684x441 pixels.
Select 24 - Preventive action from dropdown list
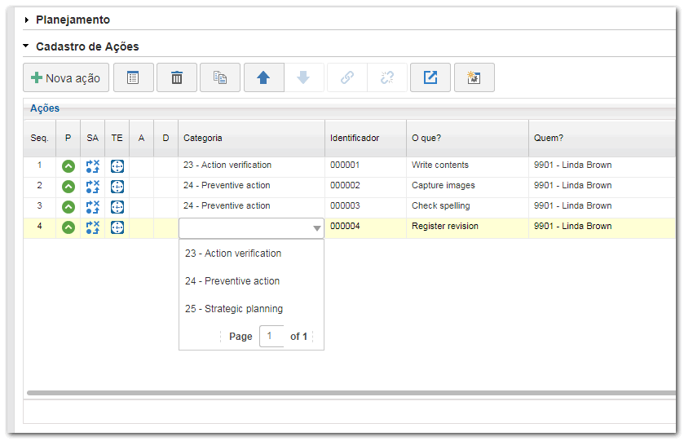[x=251, y=281]
